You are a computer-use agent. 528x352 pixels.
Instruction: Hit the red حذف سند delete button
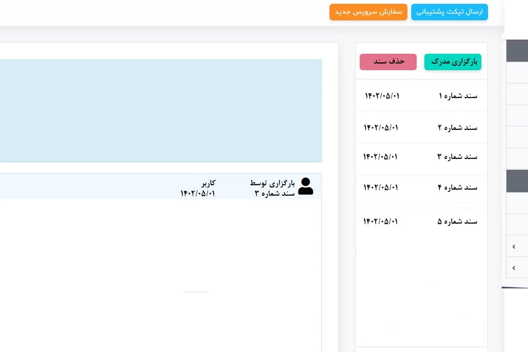click(388, 62)
